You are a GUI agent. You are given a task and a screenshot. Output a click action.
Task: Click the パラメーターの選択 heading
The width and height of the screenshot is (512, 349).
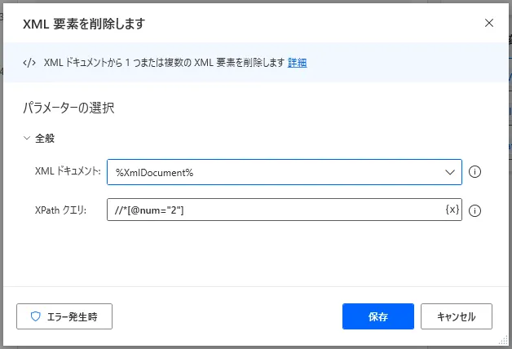click(x=68, y=108)
